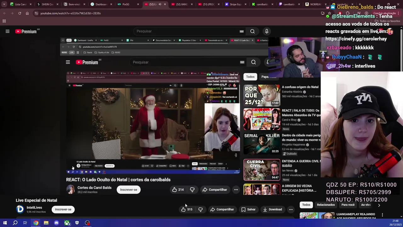Click inner video's Inscrever-se for Cortes da Carol Balds

tap(128, 189)
